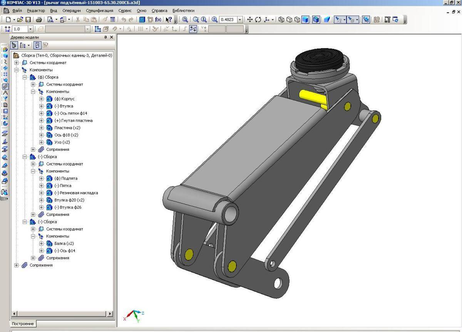Open the Сервис menu
Screen dimensions: 462x332
pyautogui.click(x=125, y=10)
